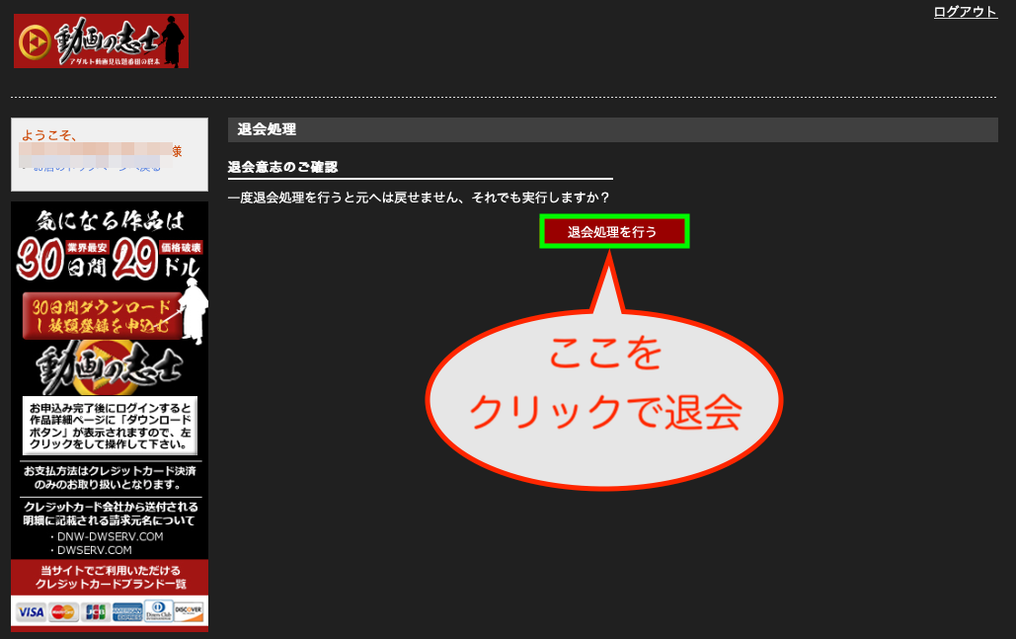Click the Diners Club card icon
Viewport: 1016px width, 639px height.
158,611
